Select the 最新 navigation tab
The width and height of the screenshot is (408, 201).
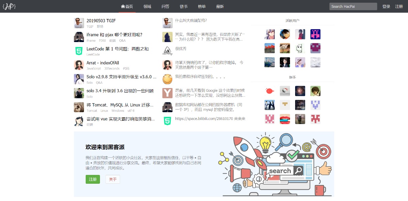pyautogui.click(x=220, y=6)
